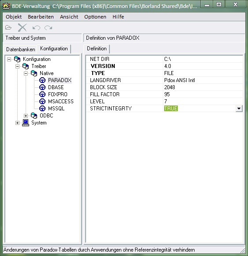Collapse the Konfiguration root node
The height and width of the screenshot is (256, 248).
[x=9, y=59]
